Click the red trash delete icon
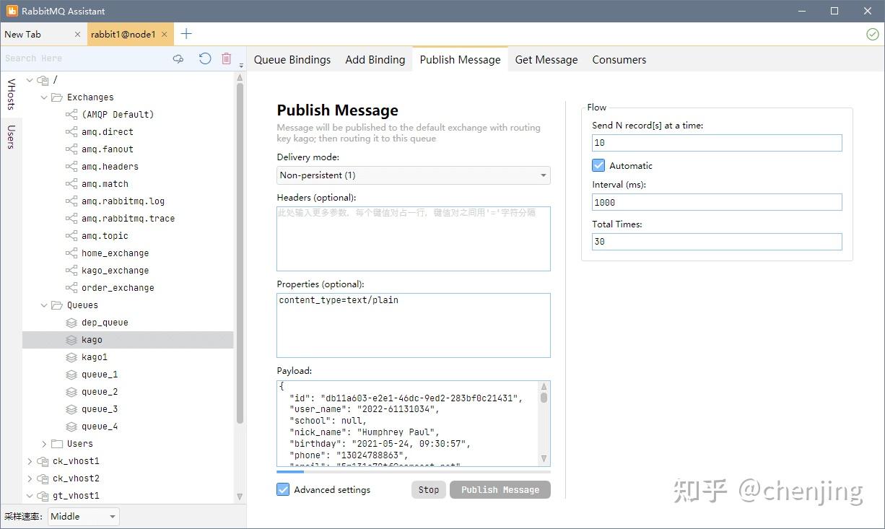 coord(227,58)
